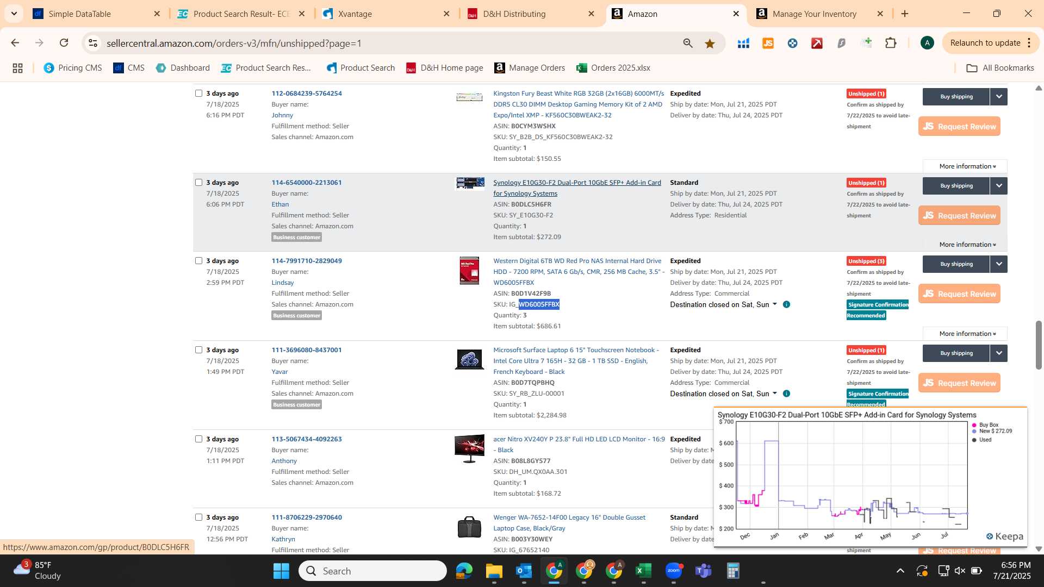Expand Buy shipping dropdown for Western Digital order

pyautogui.click(x=999, y=264)
